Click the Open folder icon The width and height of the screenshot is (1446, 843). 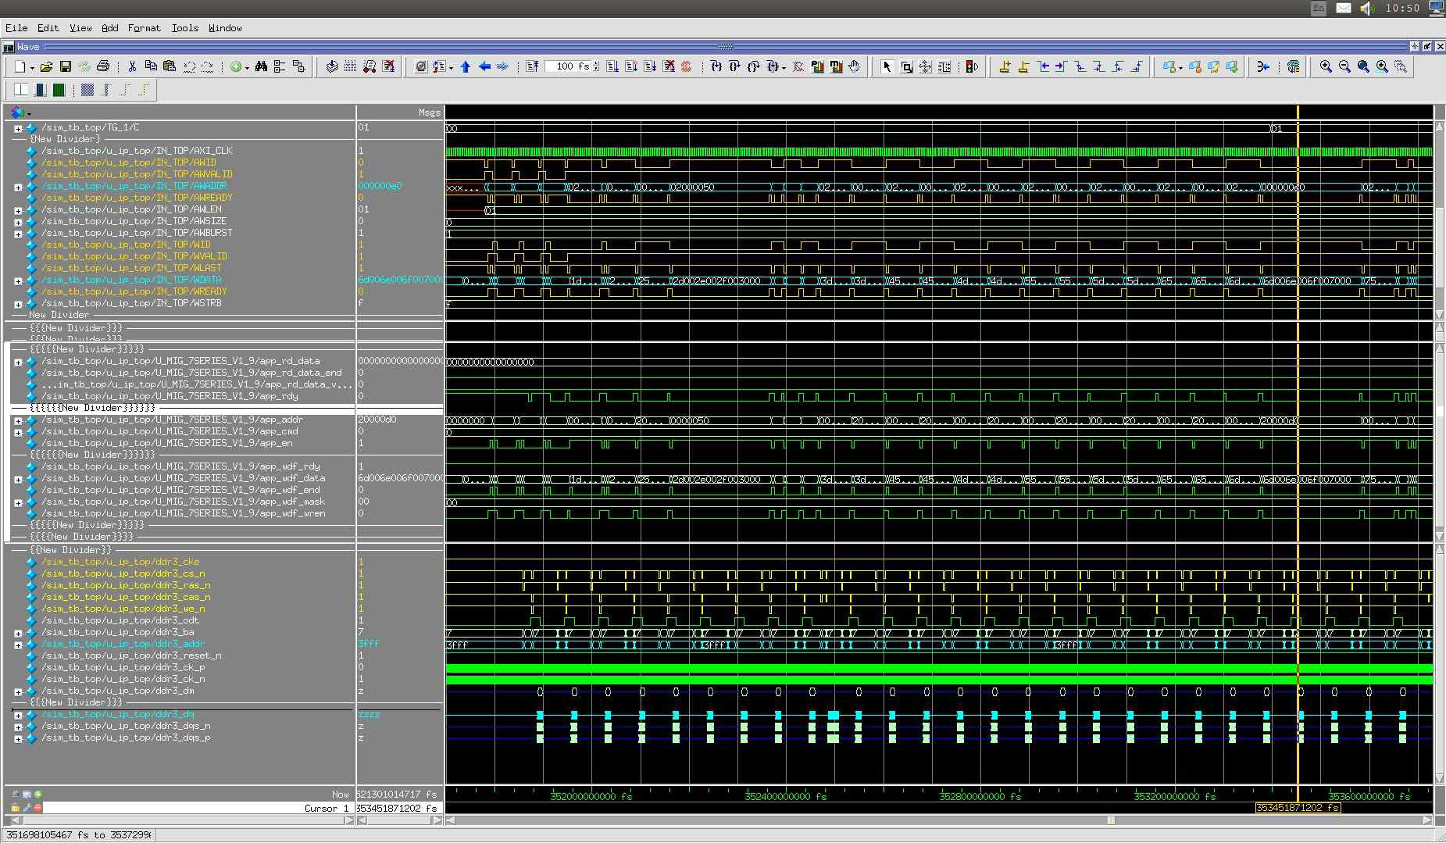(47, 67)
